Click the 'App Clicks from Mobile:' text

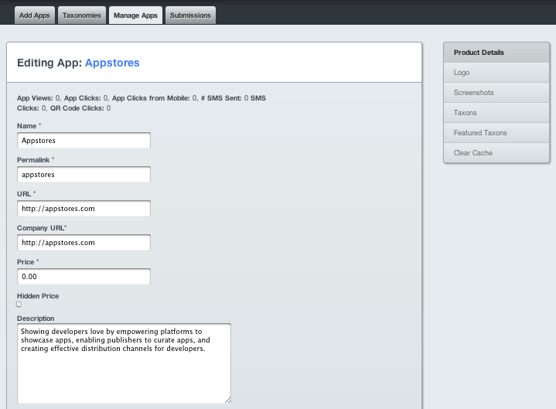(151, 98)
